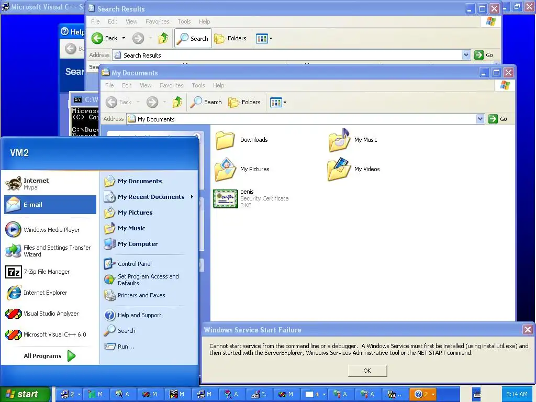The width and height of the screenshot is (536, 402).
Task: Select the My Videos folder
Action: (x=354, y=169)
